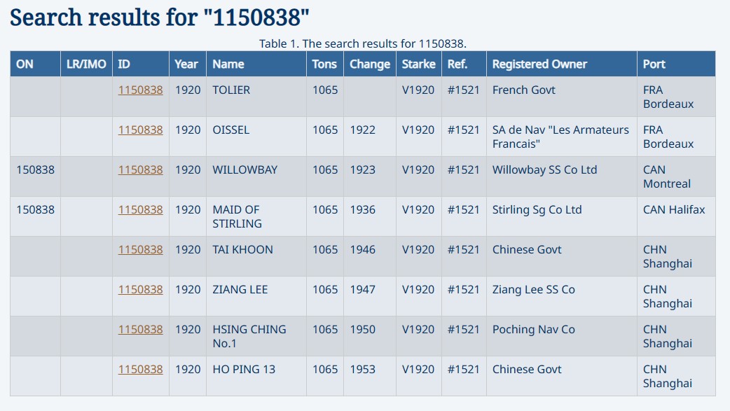Viewport: 730px width, 411px height.
Task: Select the CAN Halifax port cell
Action: tap(676, 216)
